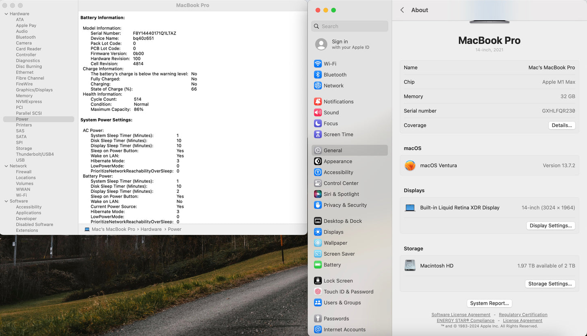Open ENERGY STAR Compliance link
Viewport: 587px width, 336px height.
point(466,320)
